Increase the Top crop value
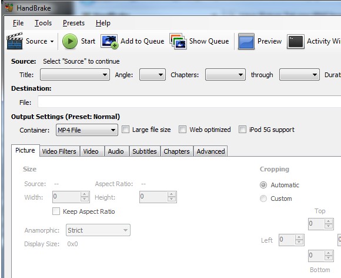 coord(329,221)
